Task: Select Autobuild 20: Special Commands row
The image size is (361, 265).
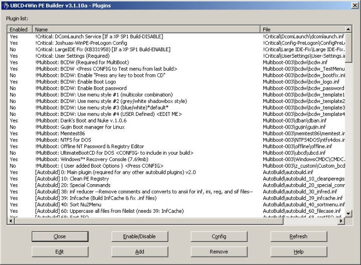Action: 176,185
